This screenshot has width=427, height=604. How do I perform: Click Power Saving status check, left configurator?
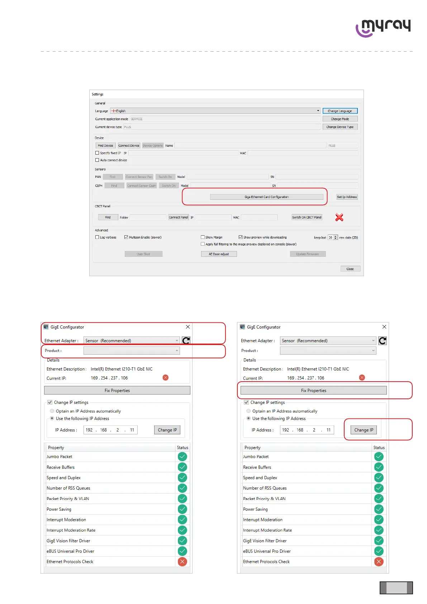(x=182, y=509)
